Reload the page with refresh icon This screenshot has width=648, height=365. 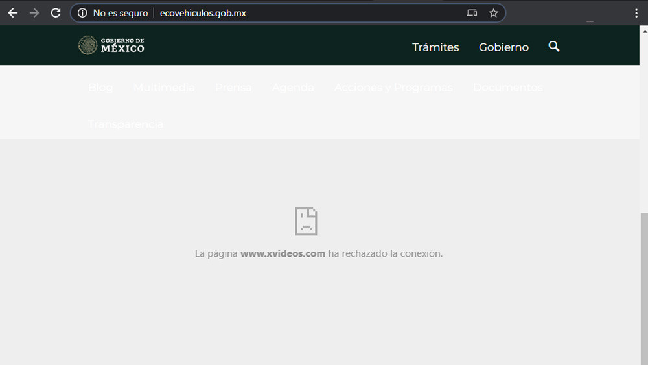(x=56, y=13)
